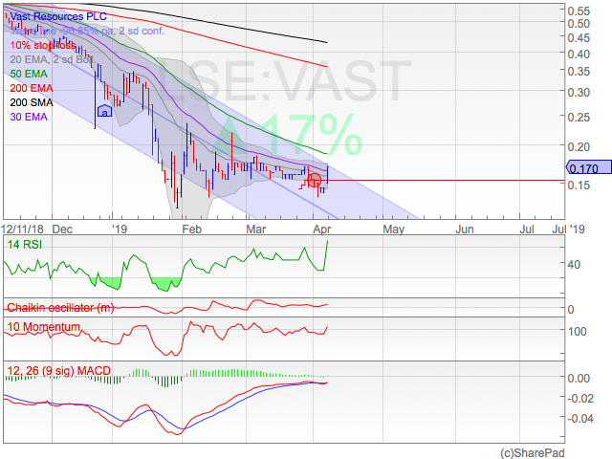This screenshot has height=459, width=612.
Task: Select the 200 EMA legend label
Action: click(32, 88)
